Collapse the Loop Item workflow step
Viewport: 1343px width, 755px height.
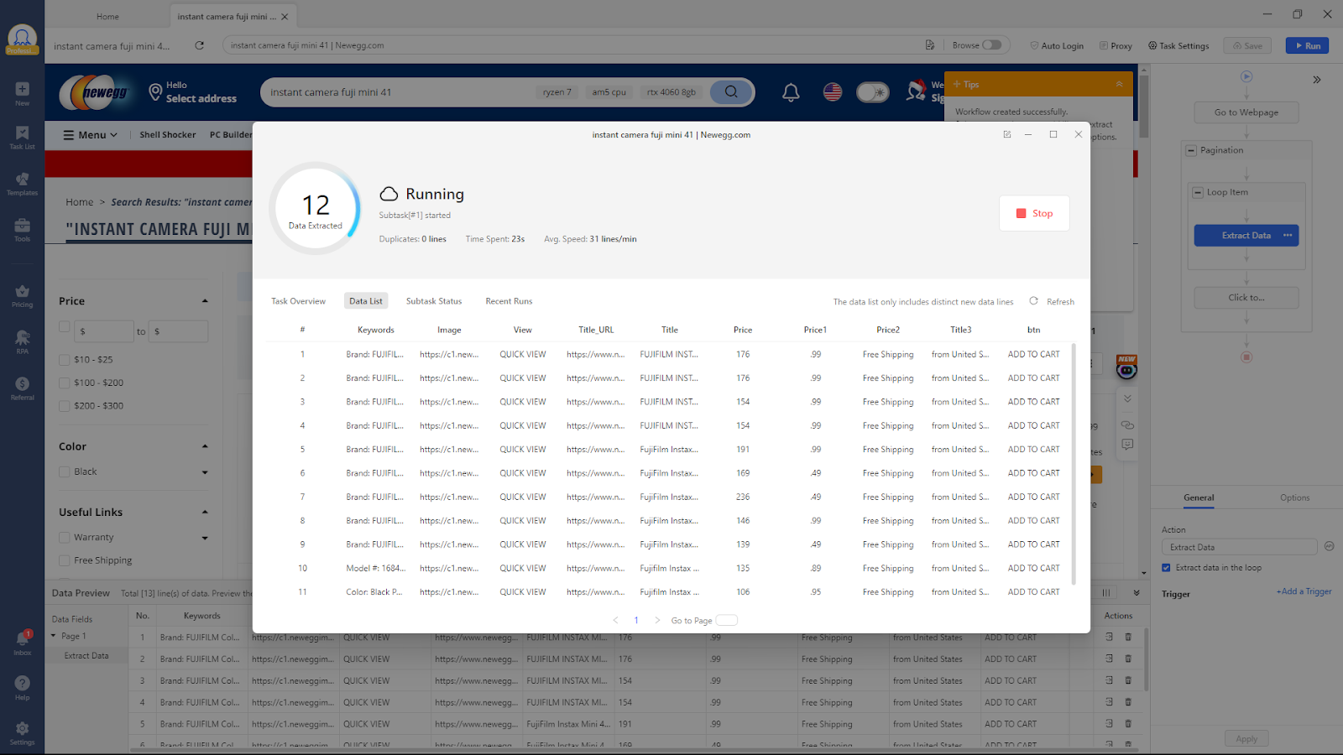coord(1199,191)
